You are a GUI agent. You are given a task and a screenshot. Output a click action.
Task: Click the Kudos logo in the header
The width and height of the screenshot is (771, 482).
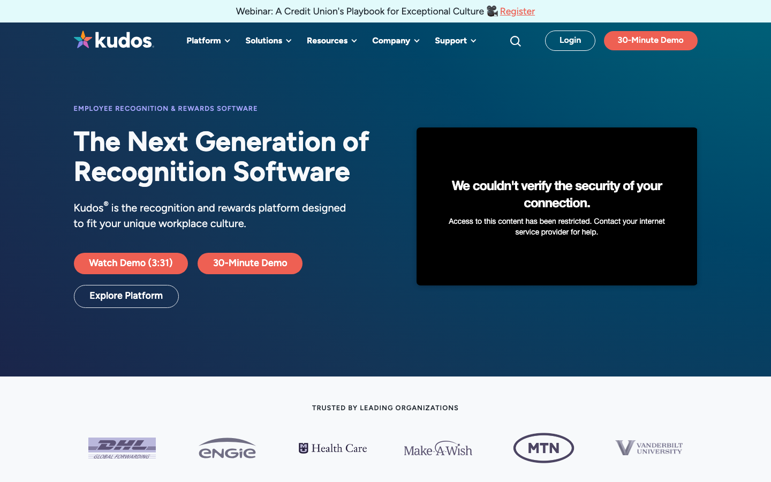coord(114,40)
